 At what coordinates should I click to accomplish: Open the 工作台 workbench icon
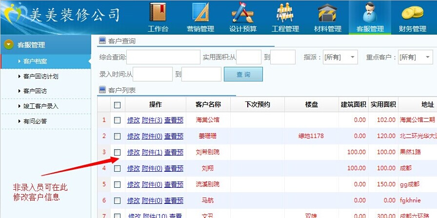(x=158, y=13)
